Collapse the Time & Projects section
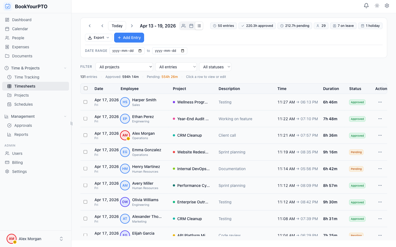 [65, 68]
